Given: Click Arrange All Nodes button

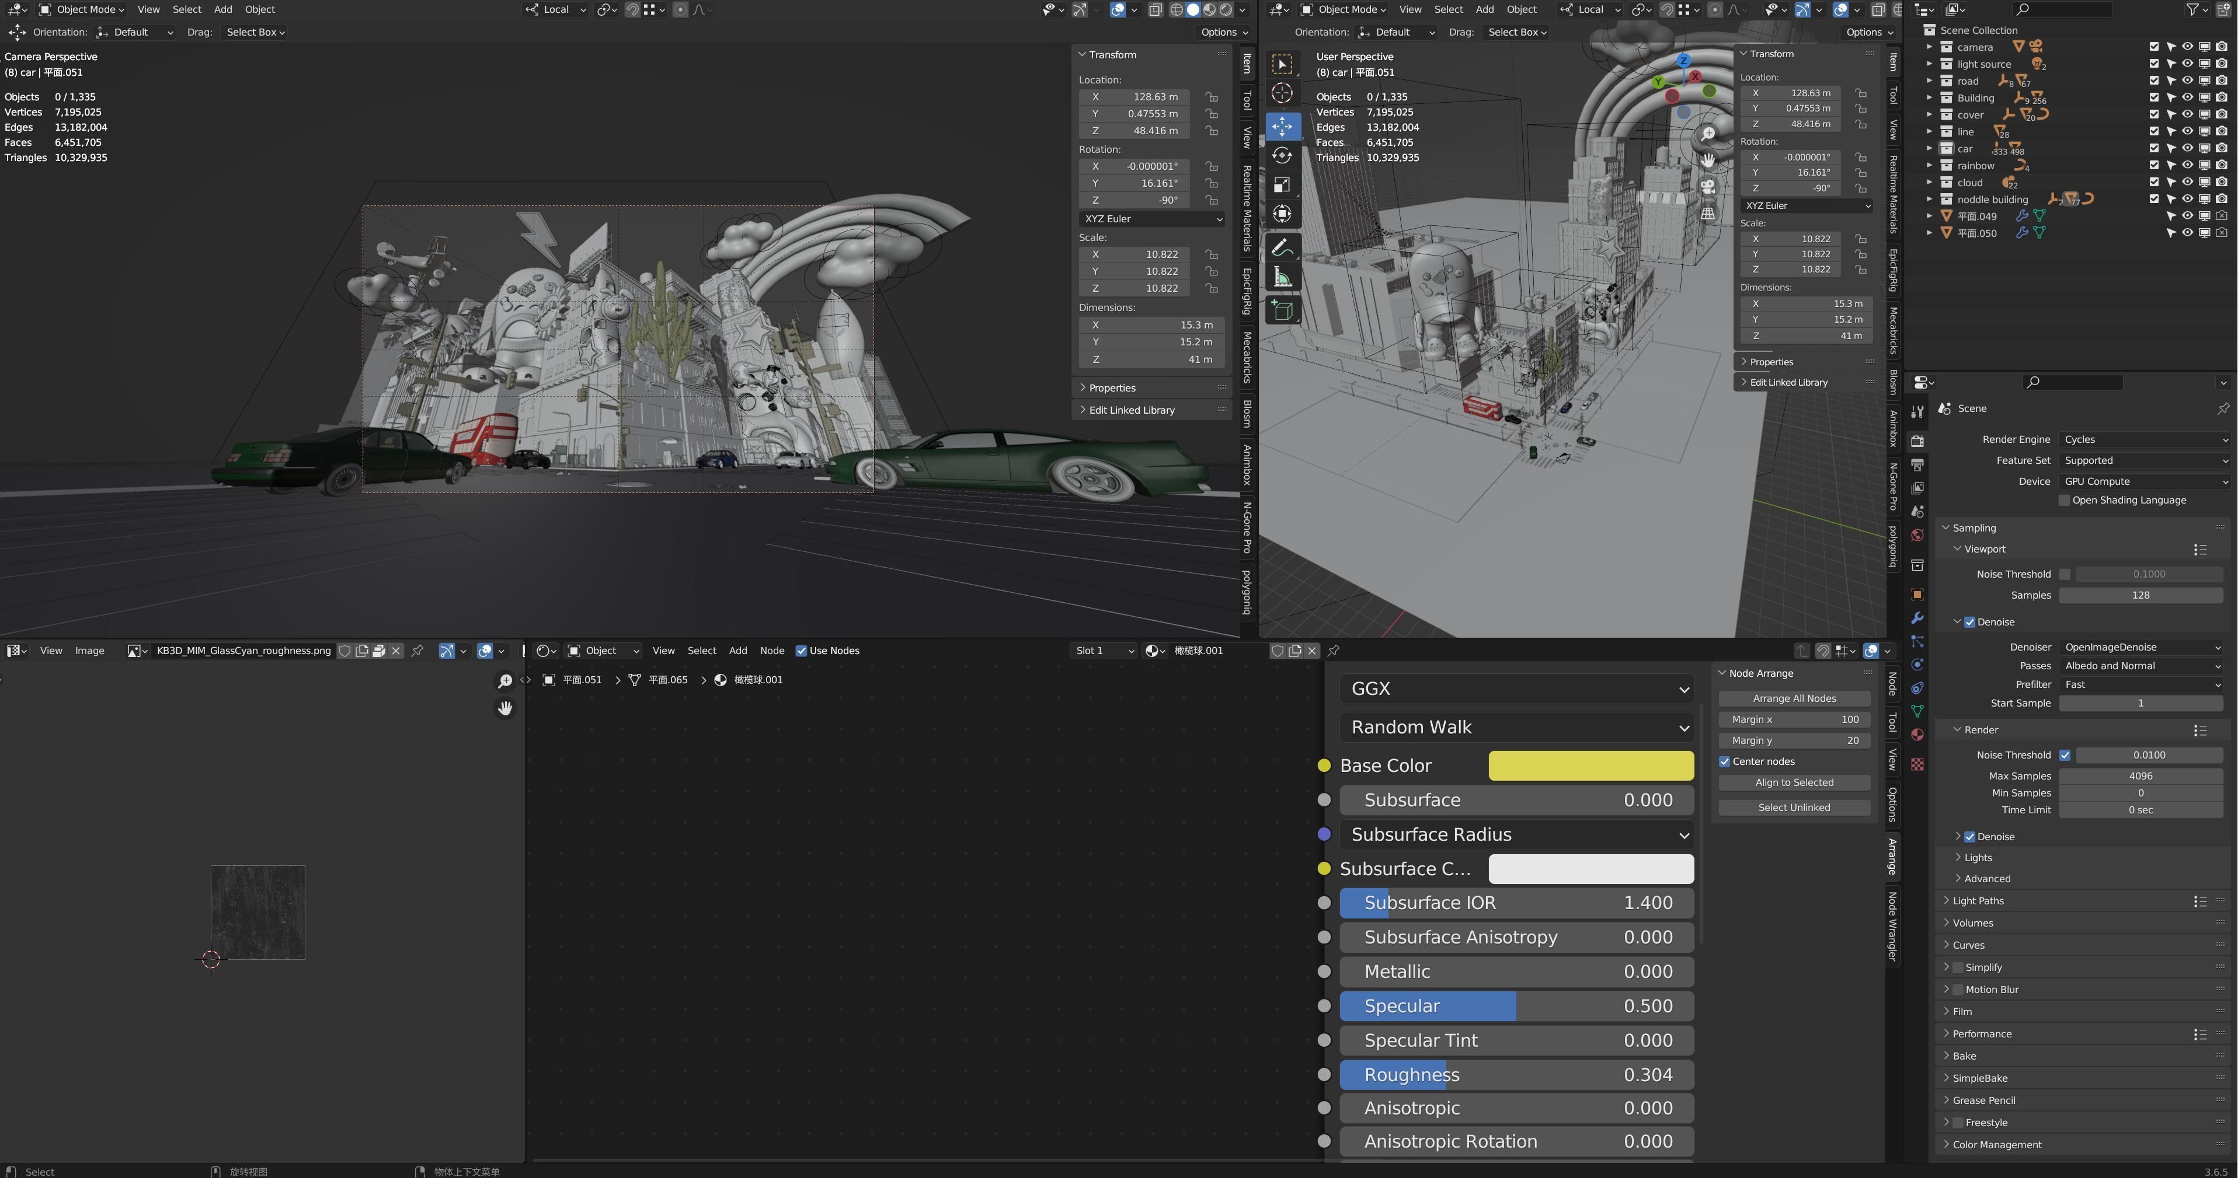Looking at the screenshot, I should coord(1794,699).
